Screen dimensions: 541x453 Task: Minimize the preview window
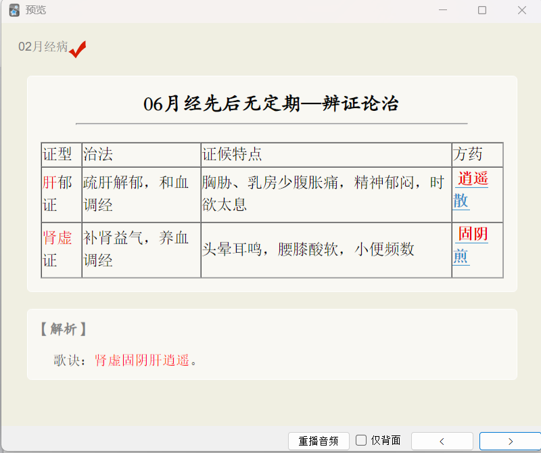(443, 10)
